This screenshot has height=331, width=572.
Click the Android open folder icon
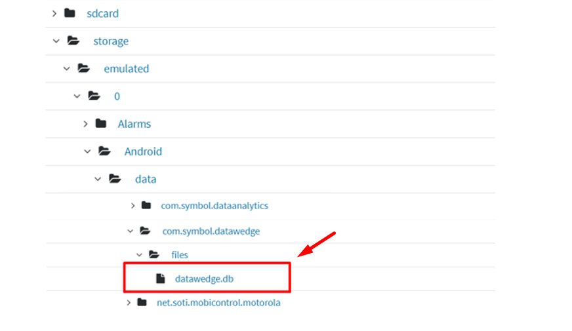105,151
